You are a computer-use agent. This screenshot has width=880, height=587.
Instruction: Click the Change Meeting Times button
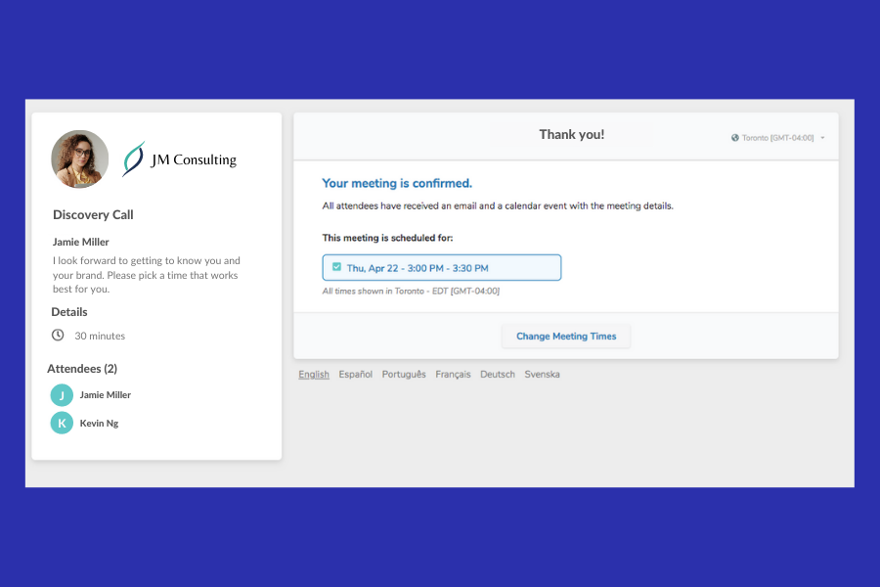566,336
